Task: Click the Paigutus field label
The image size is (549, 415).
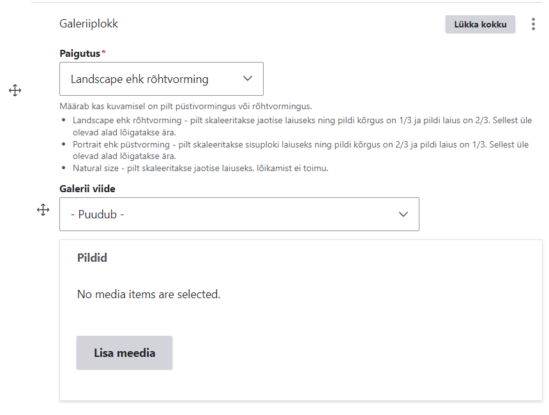Action: (x=80, y=54)
